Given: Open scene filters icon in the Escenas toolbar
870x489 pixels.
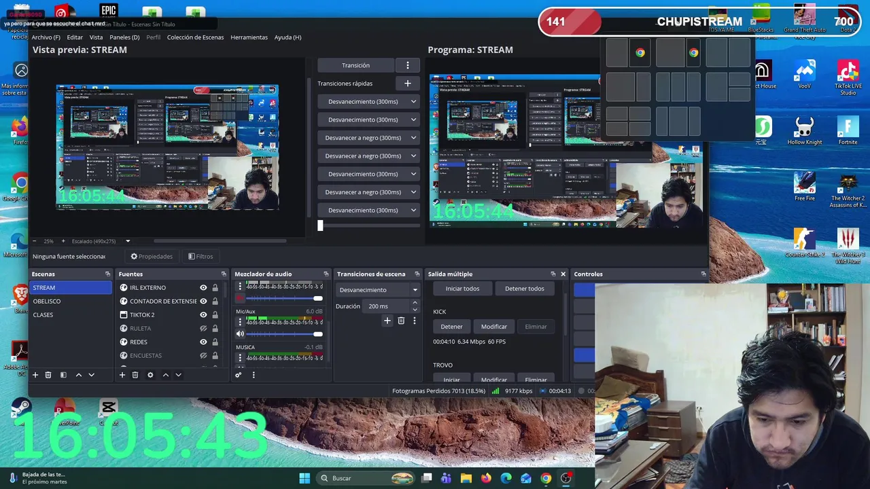Looking at the screenshot, I should coord(63,375).
